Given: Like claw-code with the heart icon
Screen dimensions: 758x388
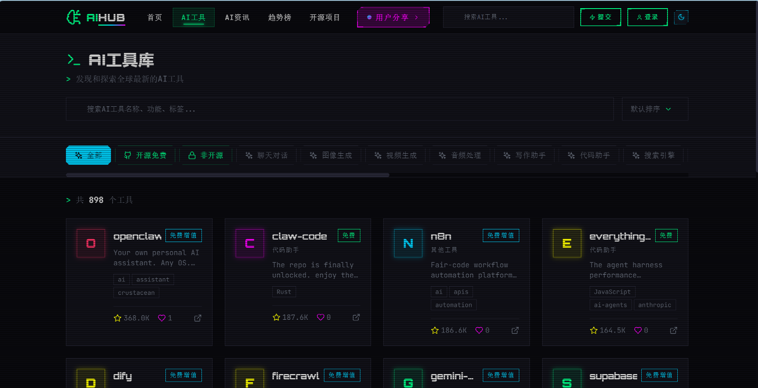Looking at the screenshot, I should pyautogui.click(x=321, y=317).
